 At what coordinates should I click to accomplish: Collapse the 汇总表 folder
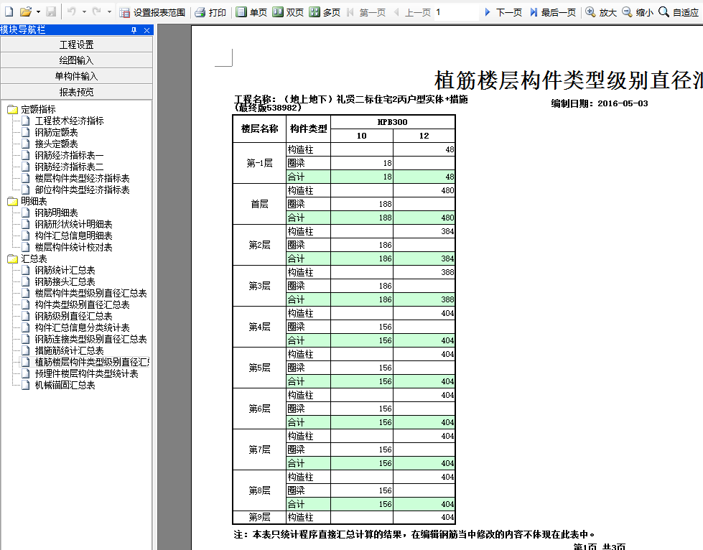pyautogui.click(x=27, y=258)
